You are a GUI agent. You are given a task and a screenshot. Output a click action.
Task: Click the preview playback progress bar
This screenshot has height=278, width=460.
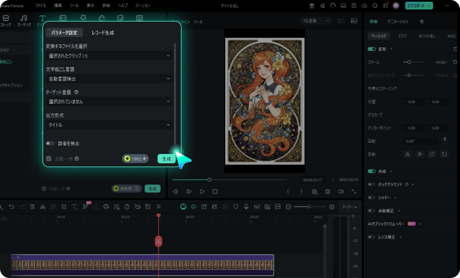(229, 180)
